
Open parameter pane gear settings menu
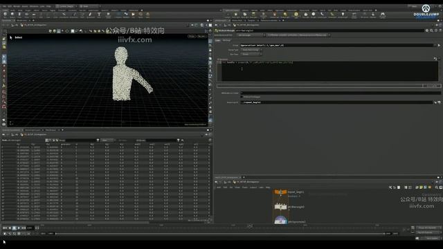[427, 30]
